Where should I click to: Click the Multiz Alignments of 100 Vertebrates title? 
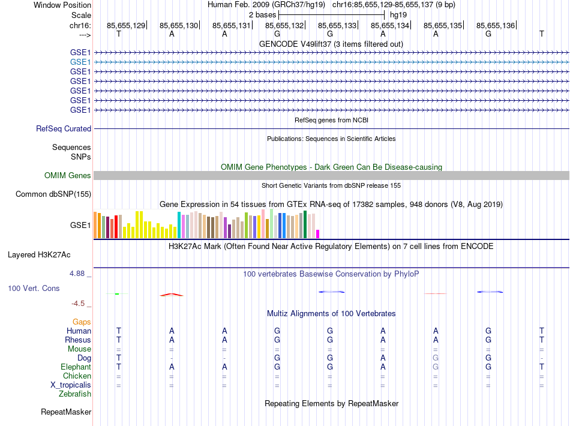point(331,314)
